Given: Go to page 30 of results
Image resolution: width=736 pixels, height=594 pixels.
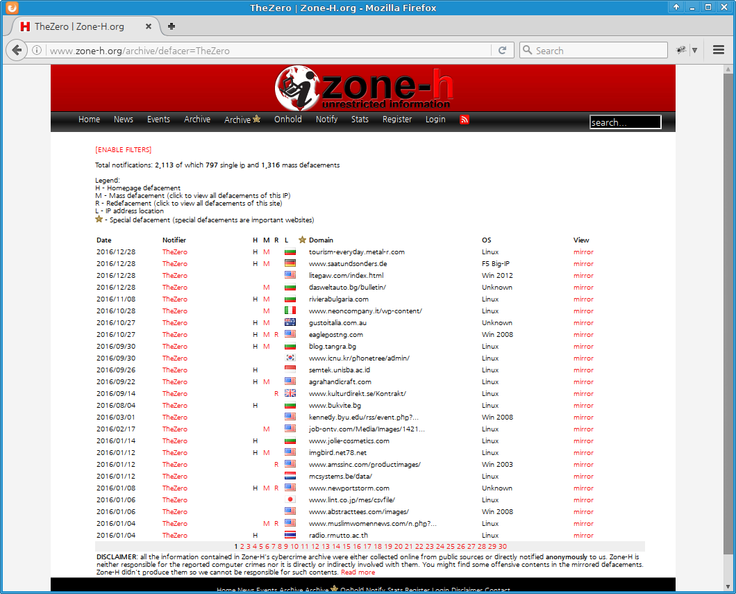Looking at the screenshot, I should point(503,547).
